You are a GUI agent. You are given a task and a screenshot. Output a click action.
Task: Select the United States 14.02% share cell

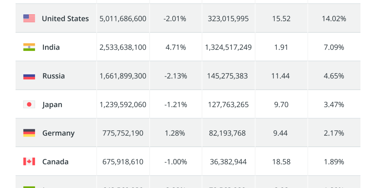pyautogui.click(x=334, y=19)
